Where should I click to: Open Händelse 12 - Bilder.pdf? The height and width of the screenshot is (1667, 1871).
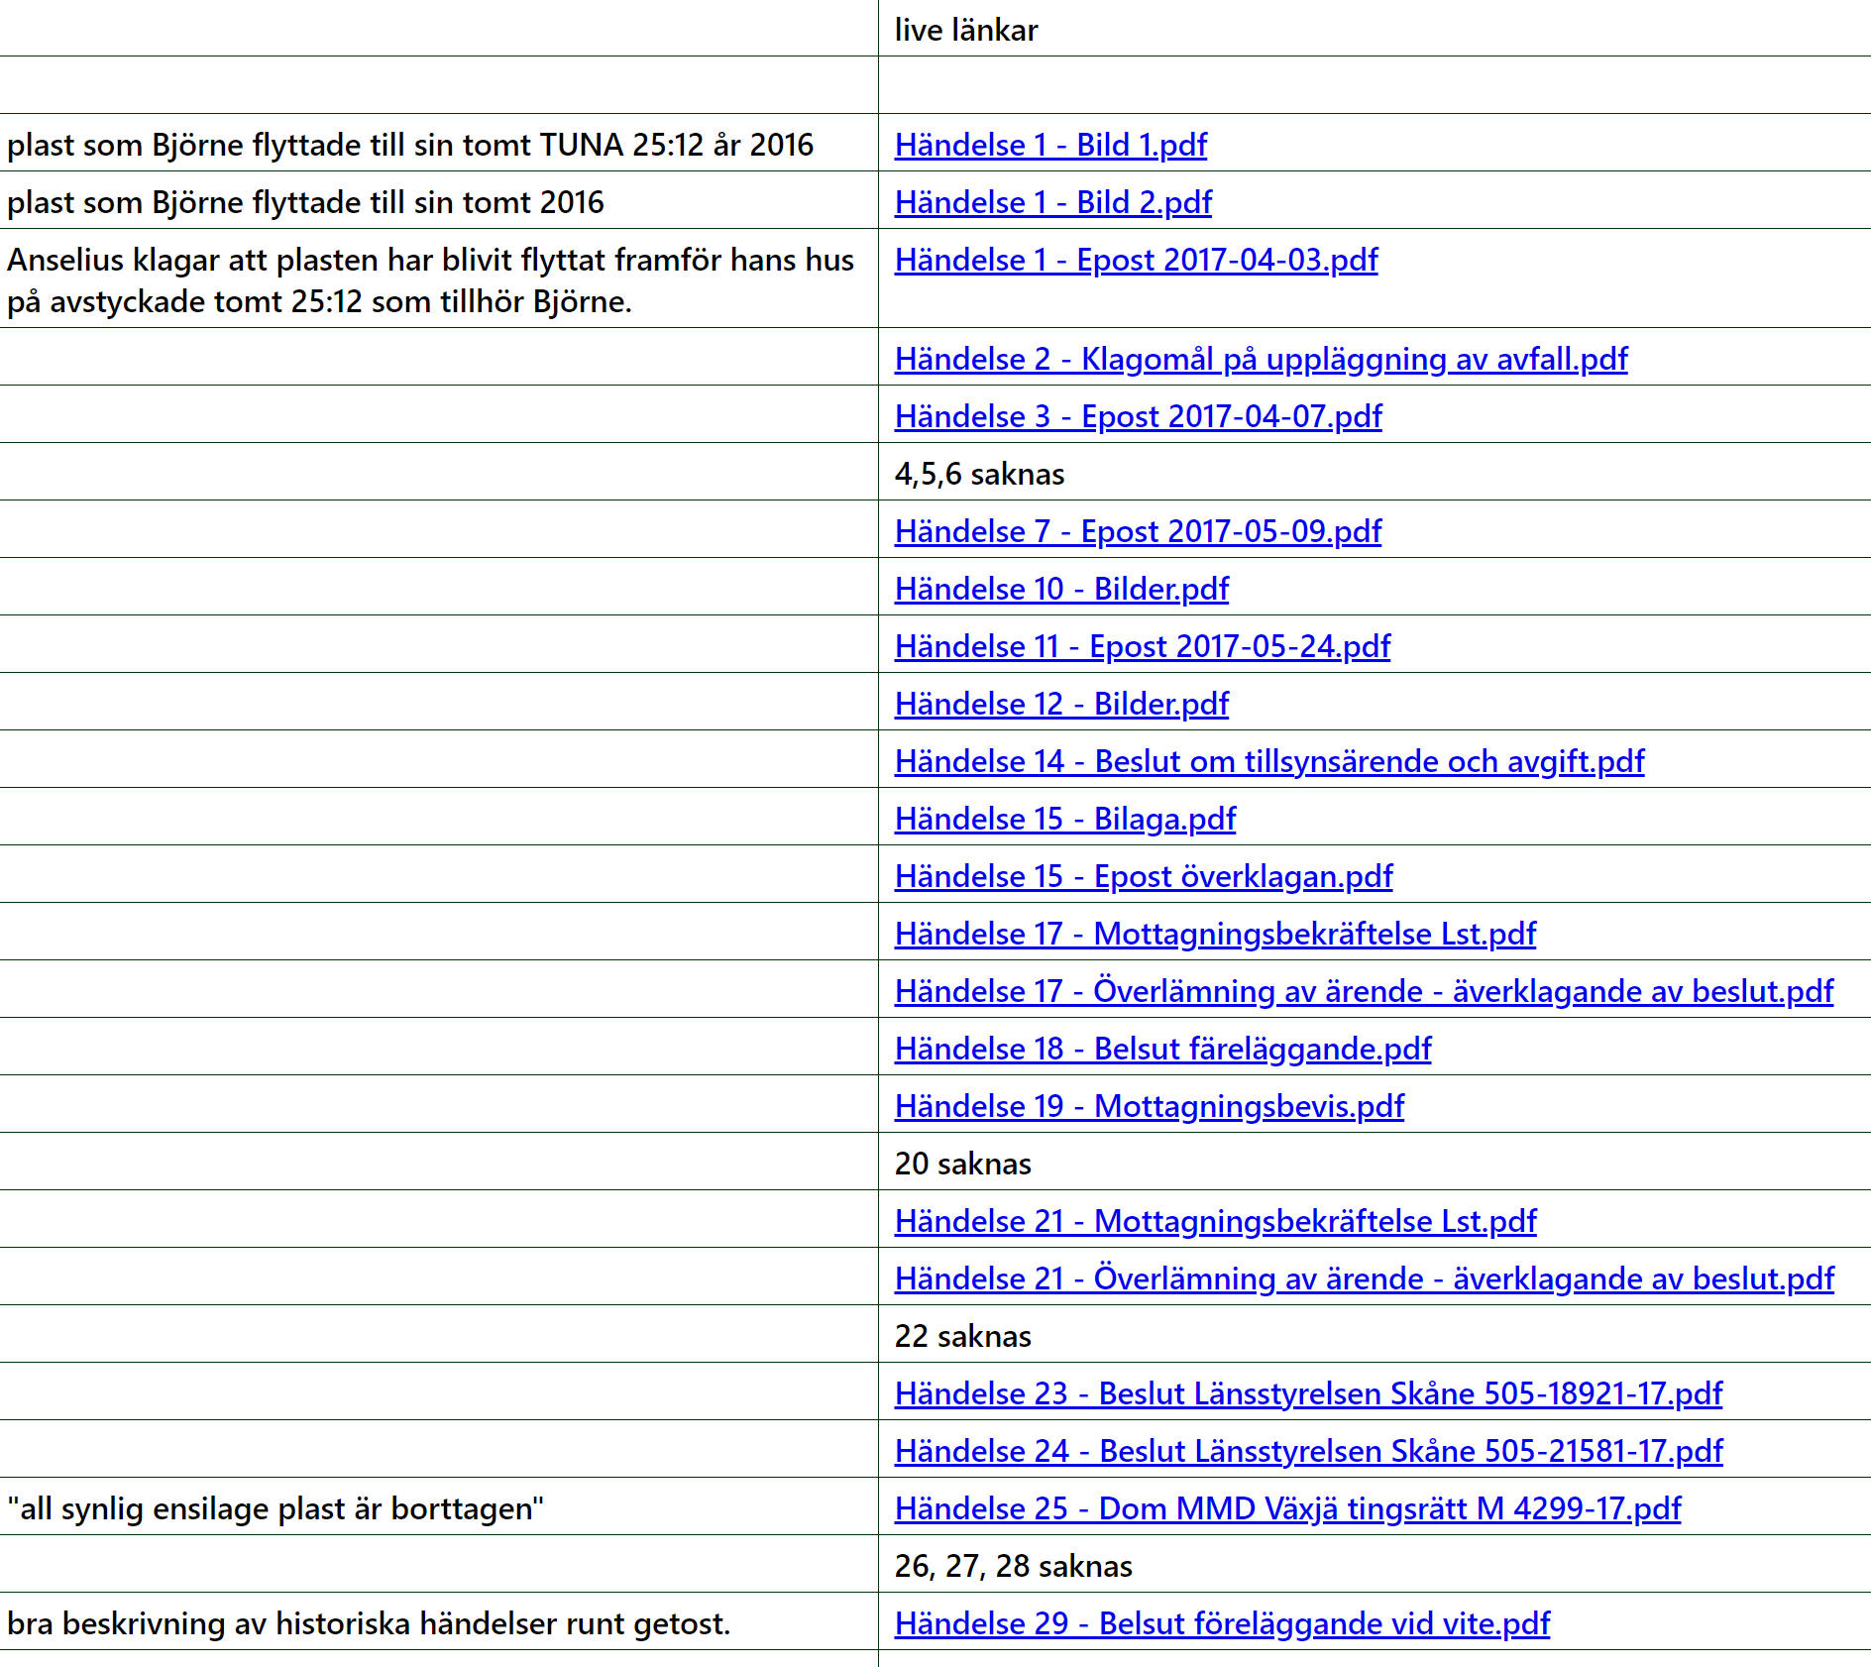click(1061, 704)
